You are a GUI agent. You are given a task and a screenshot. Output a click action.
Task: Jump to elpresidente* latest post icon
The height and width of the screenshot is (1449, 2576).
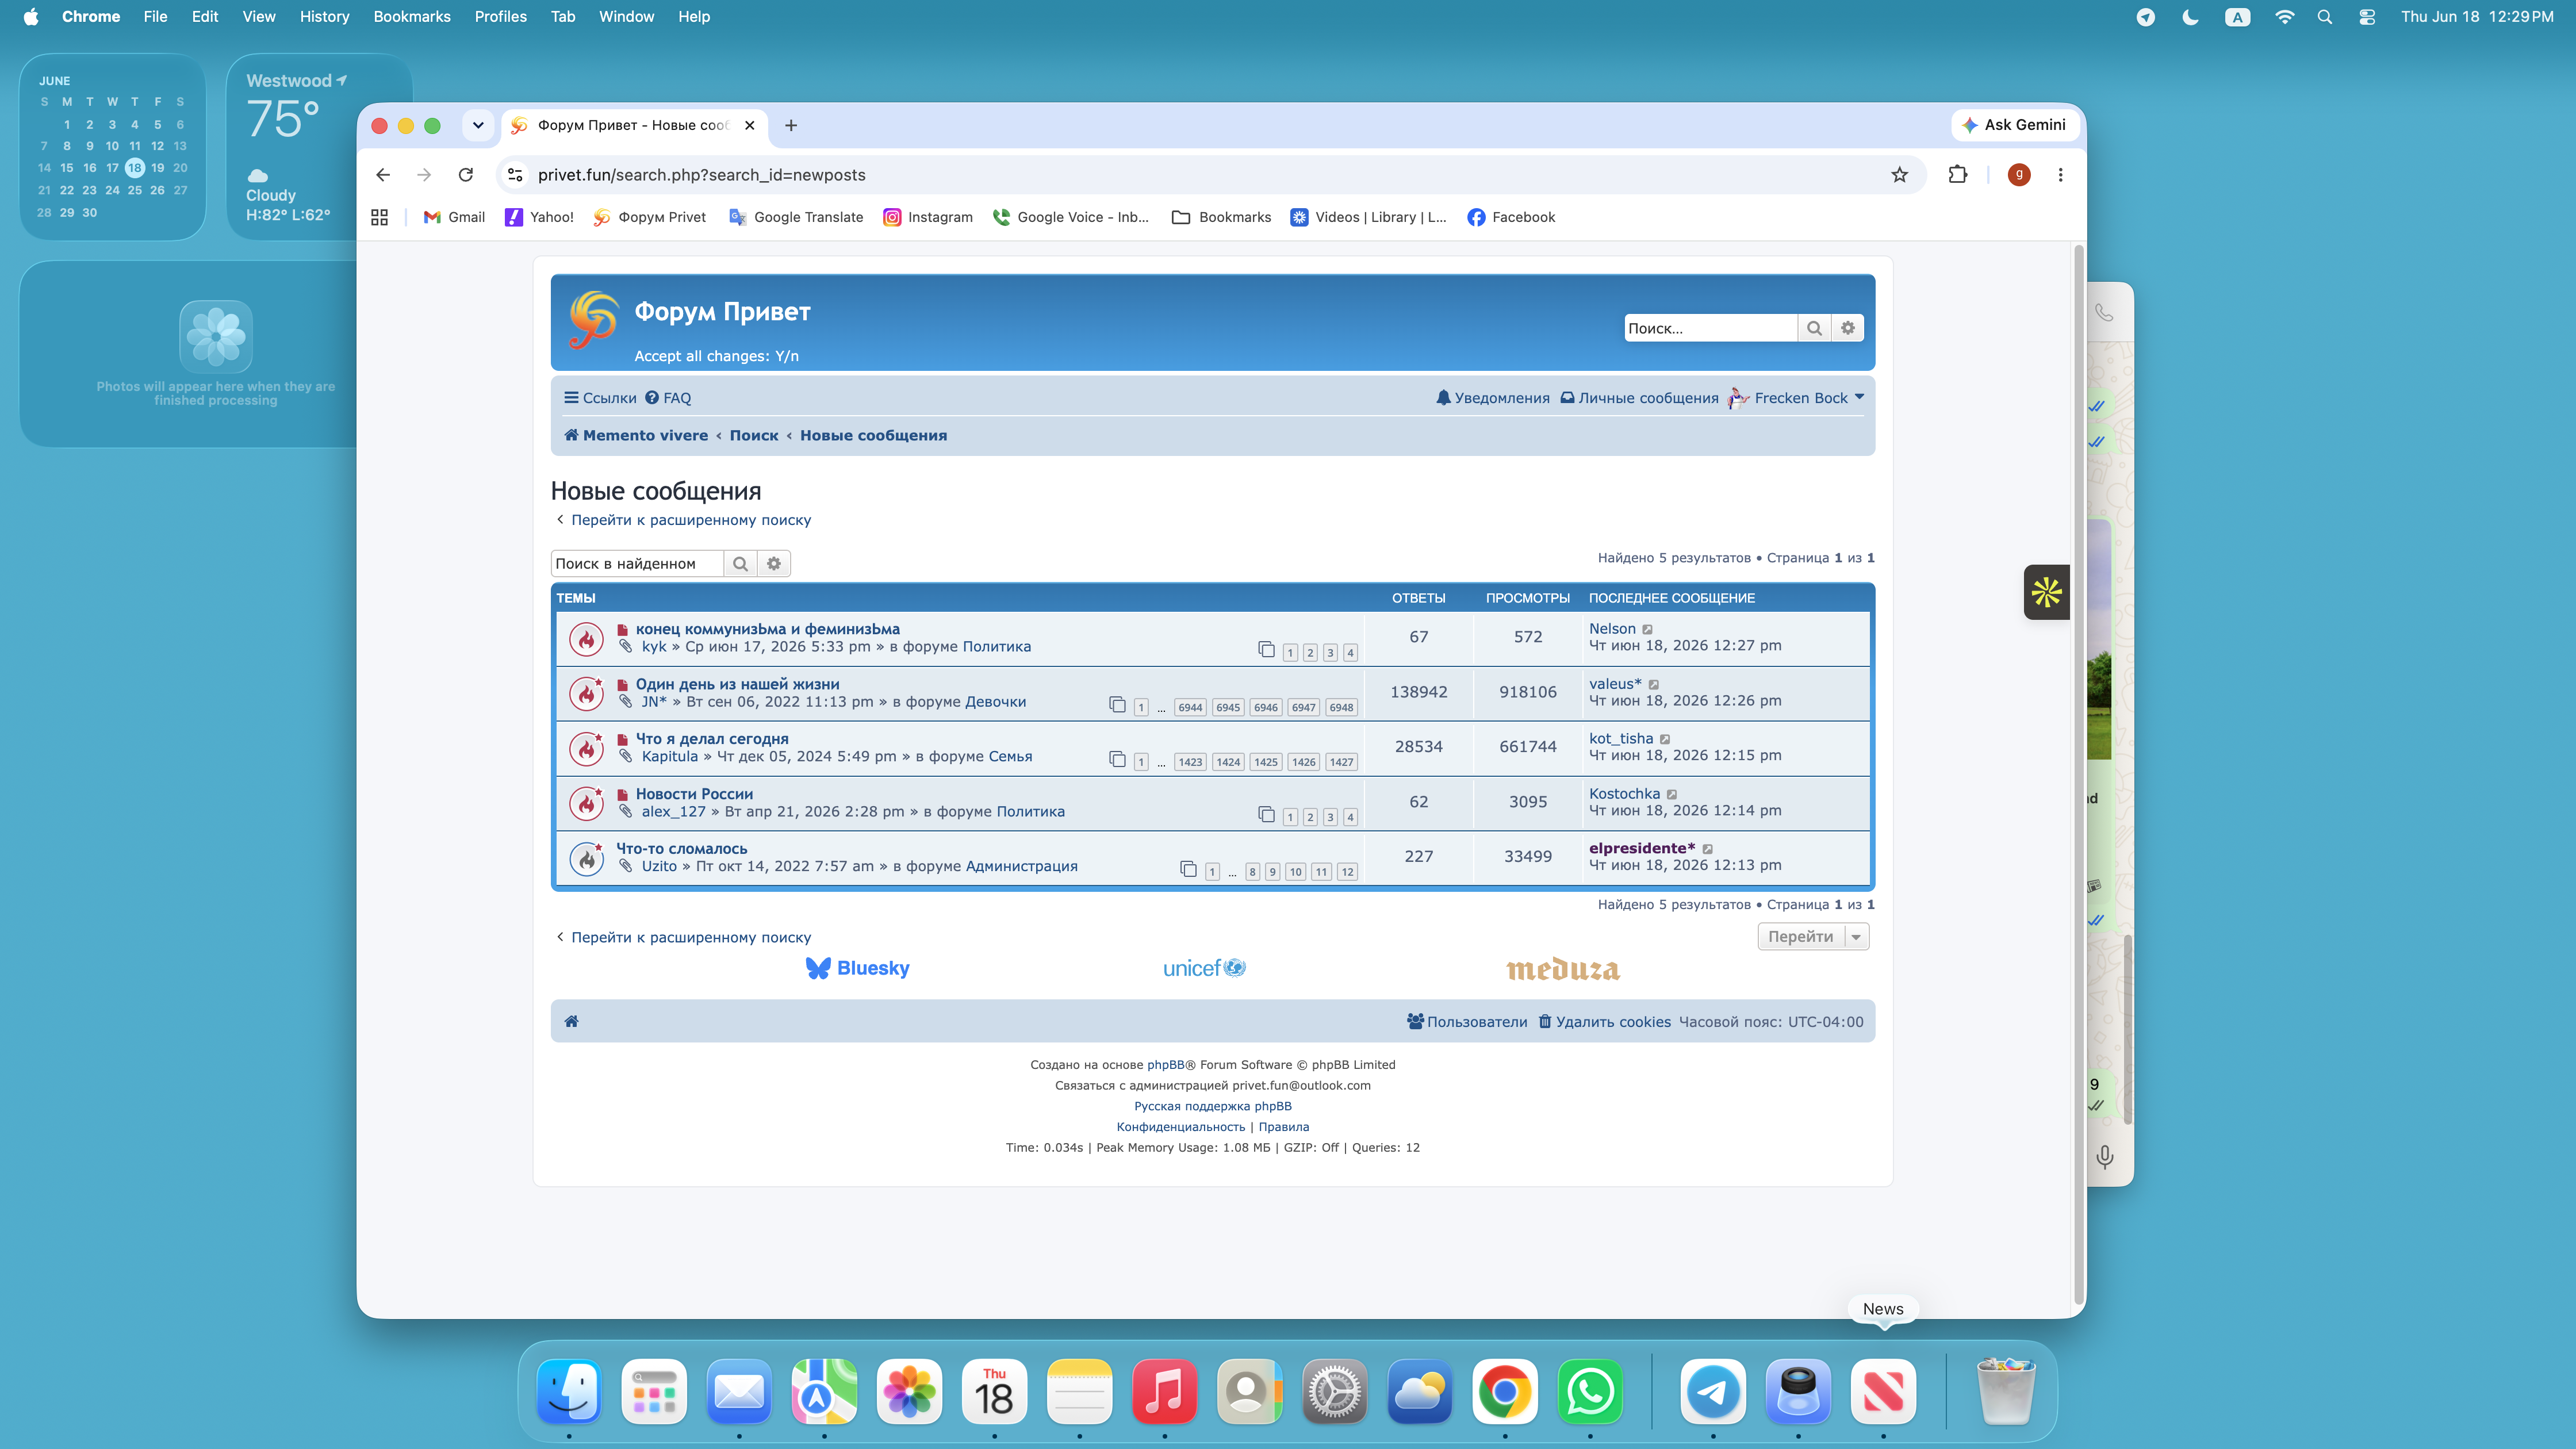(1708, 849)
